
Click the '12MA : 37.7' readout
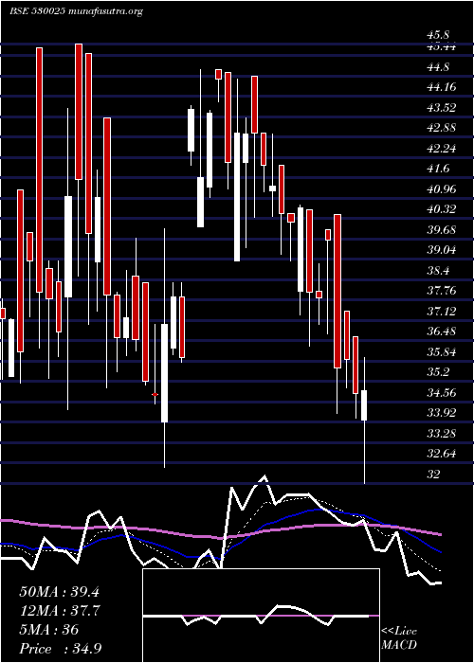[59, 610]
